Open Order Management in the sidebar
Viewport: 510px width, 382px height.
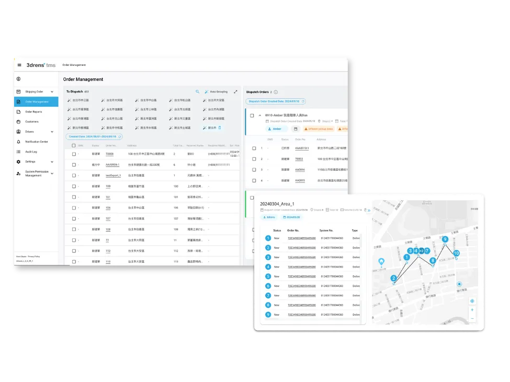[36, 102]
